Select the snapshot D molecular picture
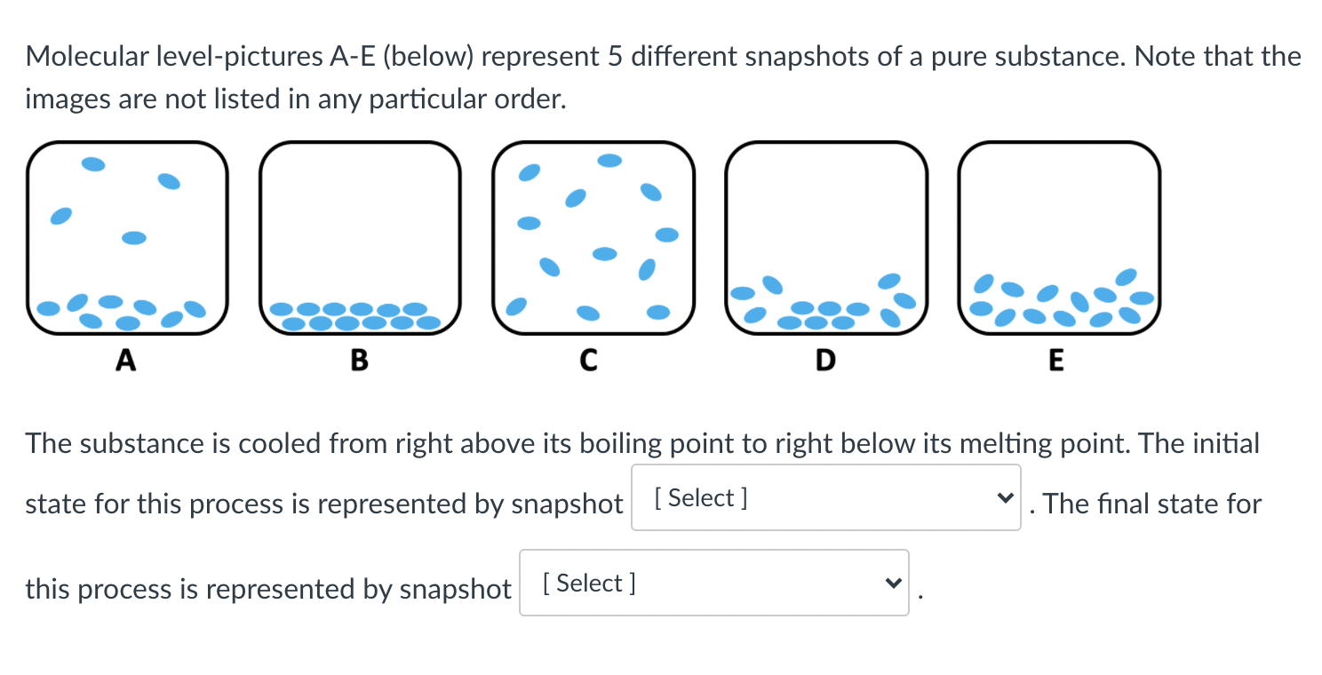 point(826,238)
